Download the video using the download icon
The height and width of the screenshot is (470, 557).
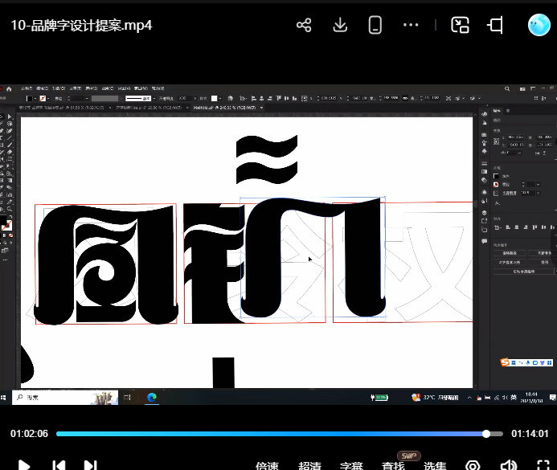[340, 25]
